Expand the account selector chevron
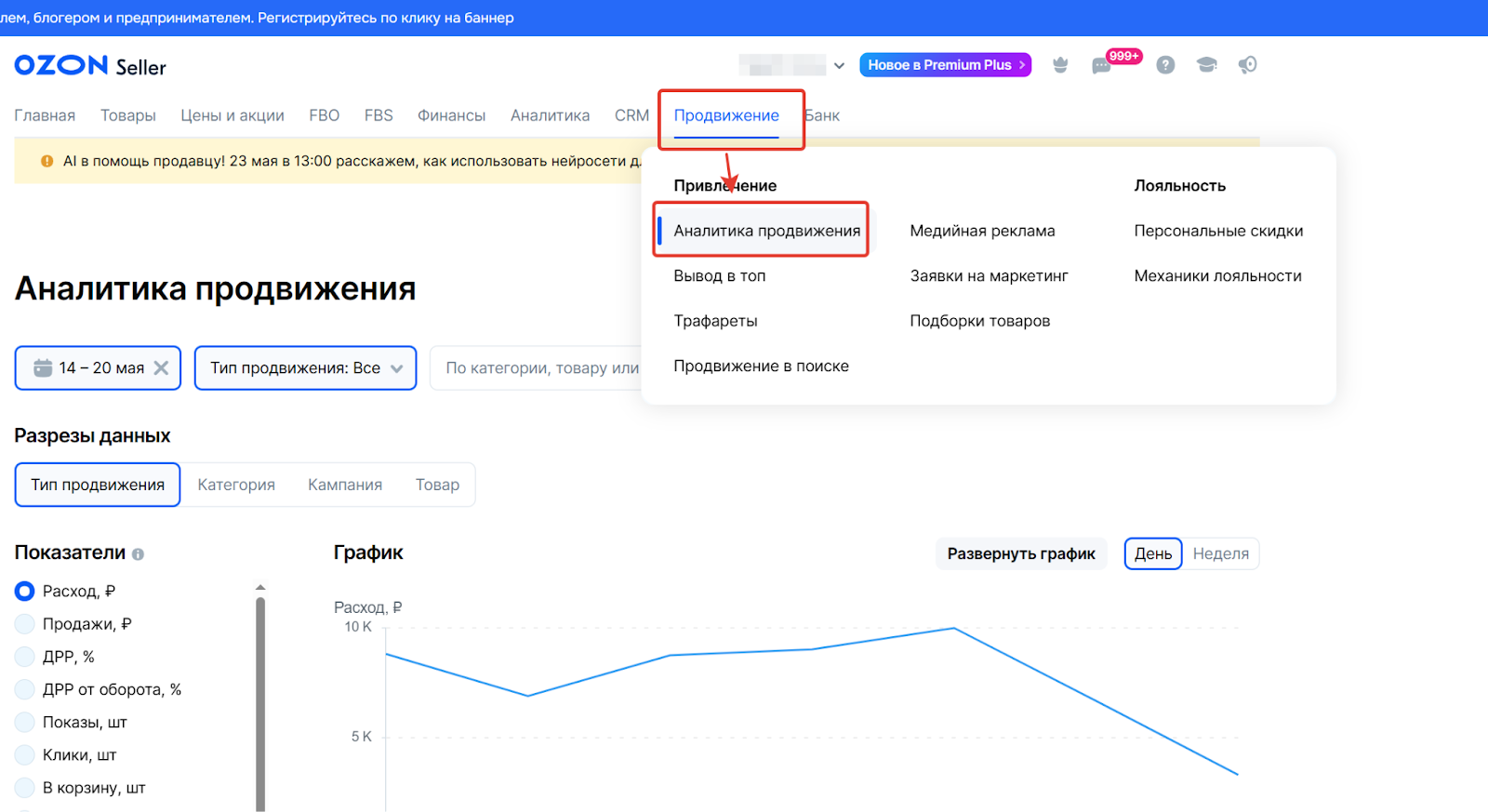The height and width of the screenshot is (812, 1488). pos(839,66)
